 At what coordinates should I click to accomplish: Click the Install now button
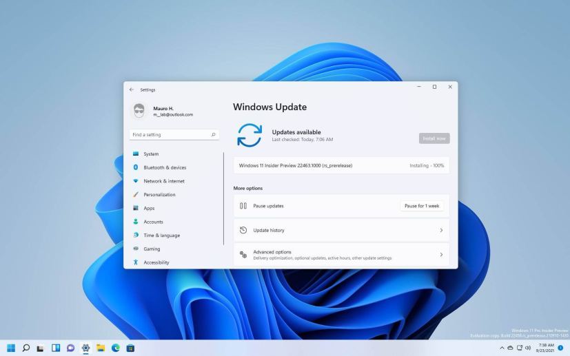(434, 138)
